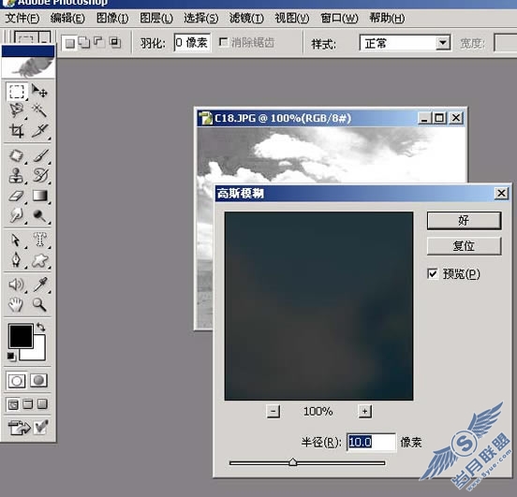Select the Pen tool
The width and height of the screenshot is (517, 497).
17,260
